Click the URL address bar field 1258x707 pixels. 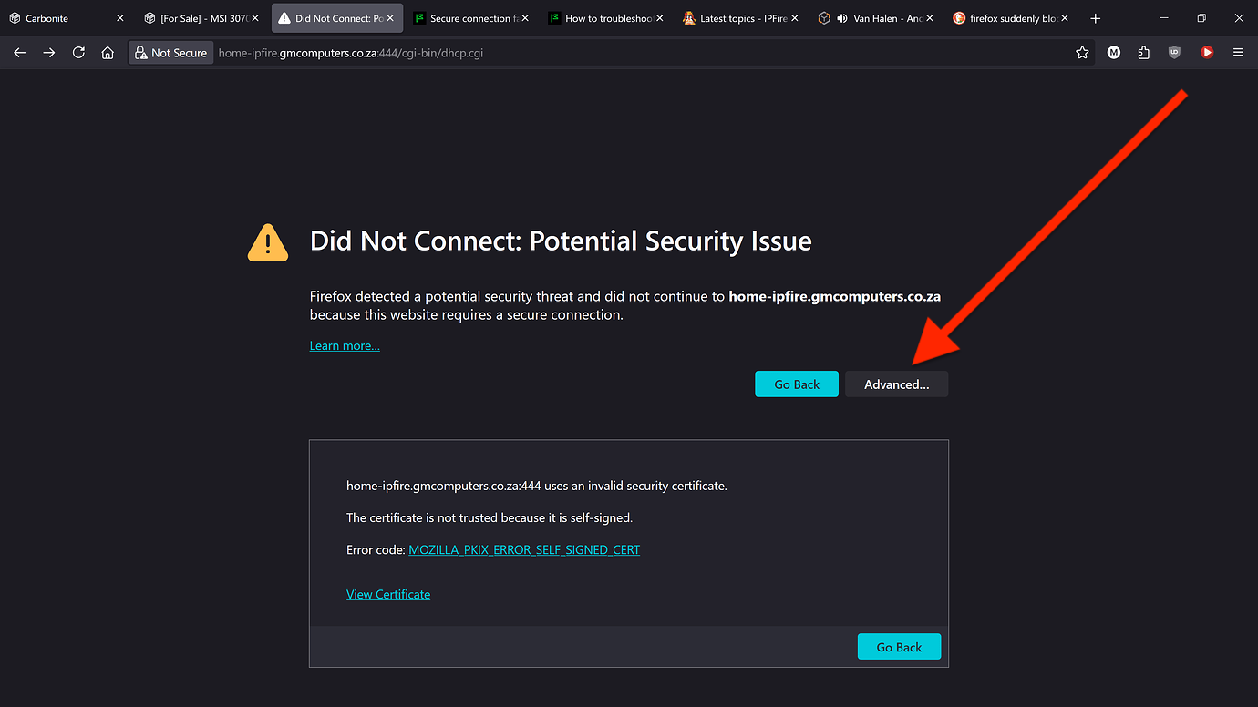click(638, 53)
